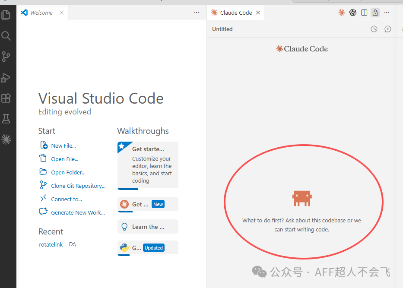This screenshot has width=403, height=288.
Task: Open conversation history clock icon
Action: point(374,29)
